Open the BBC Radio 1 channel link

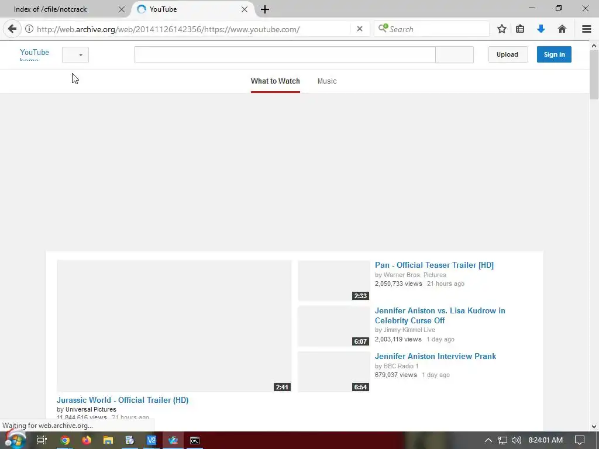pos(401,366)
